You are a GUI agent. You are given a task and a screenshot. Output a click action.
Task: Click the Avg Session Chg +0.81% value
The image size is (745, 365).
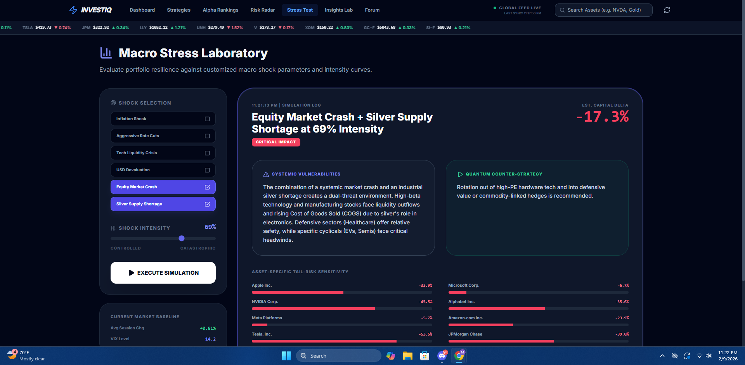pos(208,328)
